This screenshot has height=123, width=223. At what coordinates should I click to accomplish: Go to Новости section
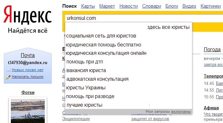tap(128, 6)
